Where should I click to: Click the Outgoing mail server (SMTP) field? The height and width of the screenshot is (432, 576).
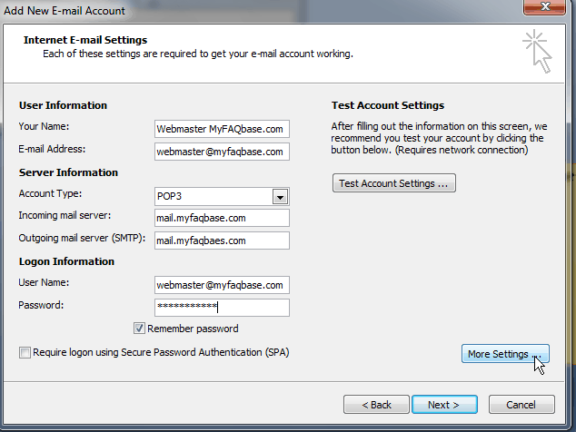click(x=222, y=241)
